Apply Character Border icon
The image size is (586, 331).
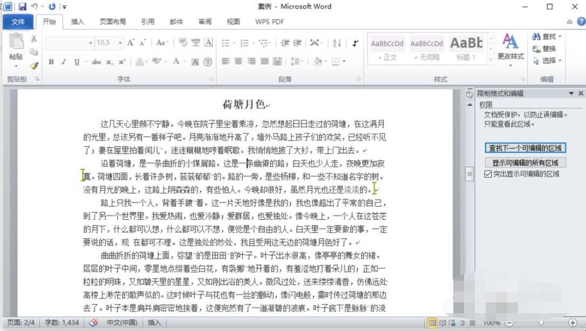click(x=208, y=43)
